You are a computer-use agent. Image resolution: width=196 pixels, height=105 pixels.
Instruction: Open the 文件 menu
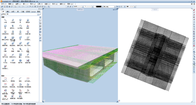click(x=4, y=4)
